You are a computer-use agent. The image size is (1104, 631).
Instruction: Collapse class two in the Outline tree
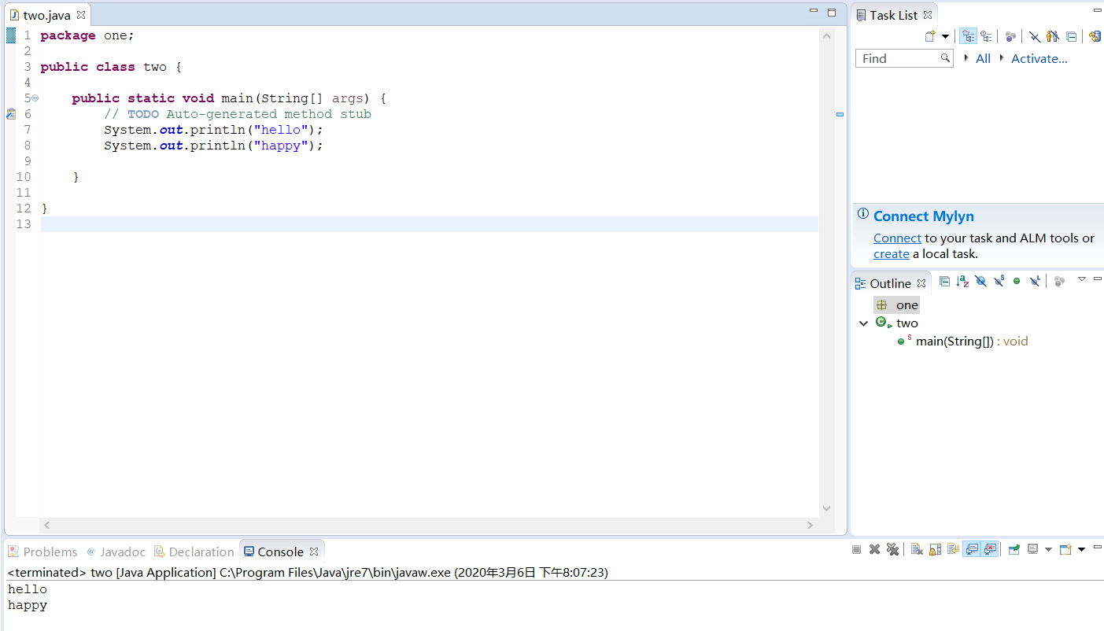point(864,323)
